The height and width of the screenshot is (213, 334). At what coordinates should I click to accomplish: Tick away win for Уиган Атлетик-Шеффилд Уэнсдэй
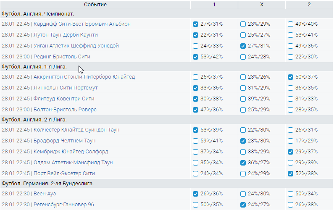point(290,46)
